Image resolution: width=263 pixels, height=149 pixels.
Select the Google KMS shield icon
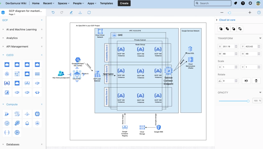(x=158, y=127)
